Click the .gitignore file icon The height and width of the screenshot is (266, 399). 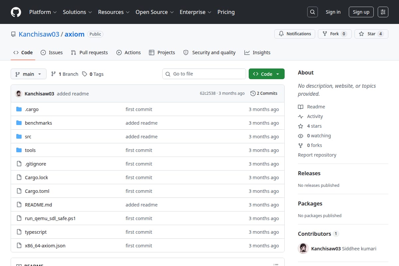coord(19,164)
